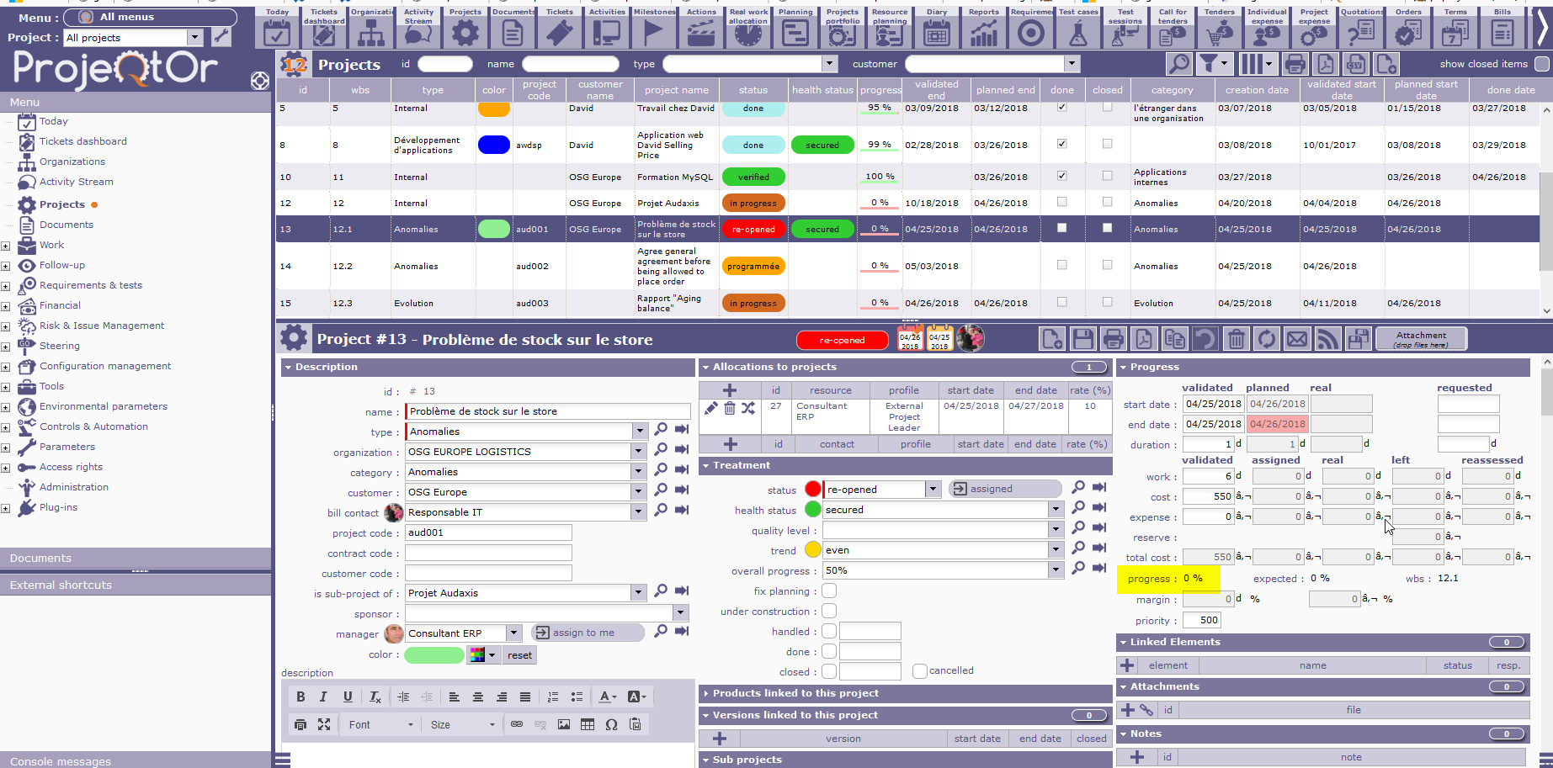Click the reset color button
This screenshot has width=1553, height=768.
coord(519,655)
